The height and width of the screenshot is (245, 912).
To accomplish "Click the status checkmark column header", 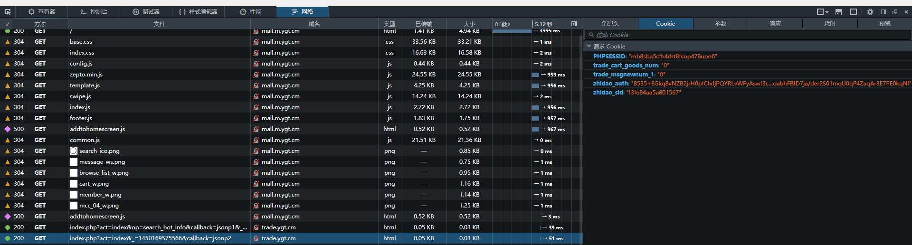I will (x=7, y=24).
